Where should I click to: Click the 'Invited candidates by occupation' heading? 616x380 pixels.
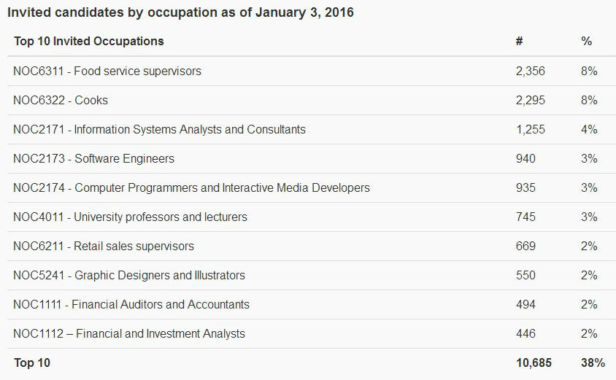tap(180, 12)
